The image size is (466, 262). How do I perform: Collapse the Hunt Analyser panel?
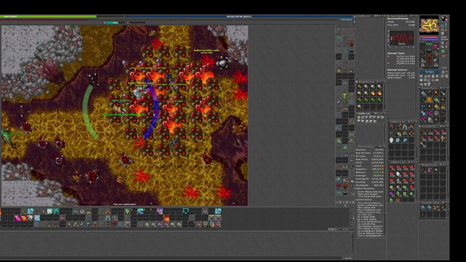click(383, 147)
